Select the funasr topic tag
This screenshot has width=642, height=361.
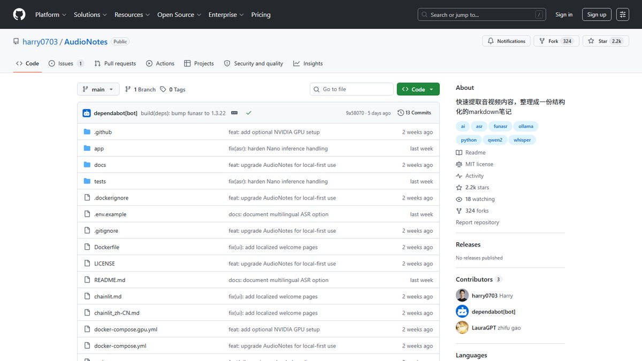click(500, 126)
